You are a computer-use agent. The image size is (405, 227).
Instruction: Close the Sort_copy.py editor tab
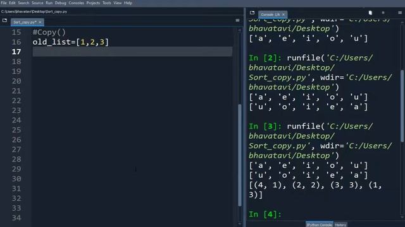pyautogui.click(x=40, y=22)
